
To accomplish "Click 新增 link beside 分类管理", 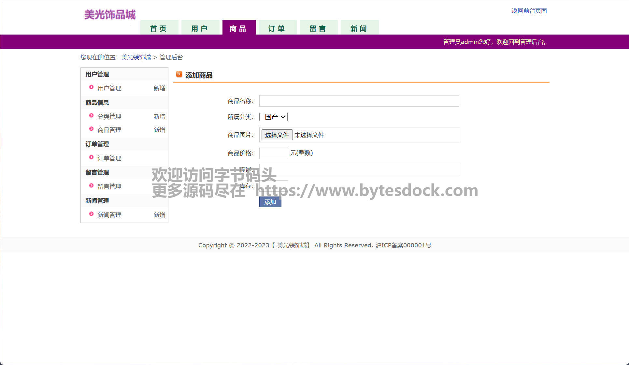I will pos(159,116).
